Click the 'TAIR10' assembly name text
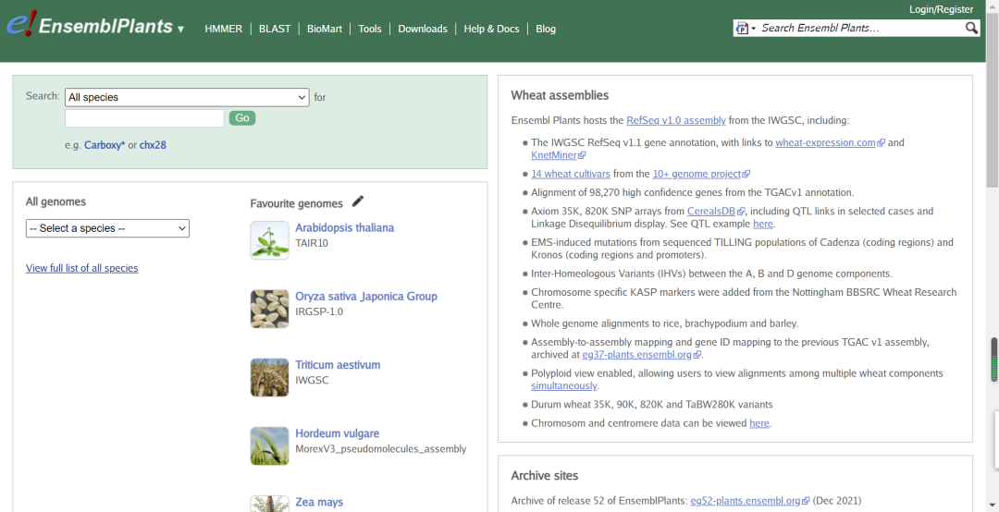 point(313,243)
